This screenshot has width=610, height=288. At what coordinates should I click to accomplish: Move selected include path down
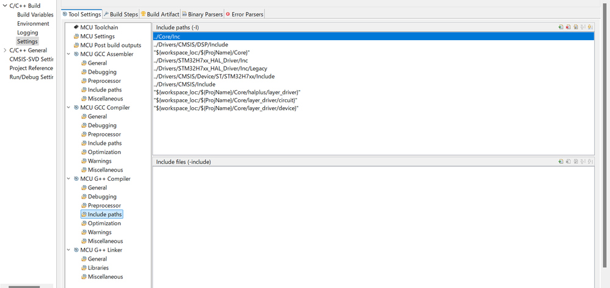coord(590,27)
